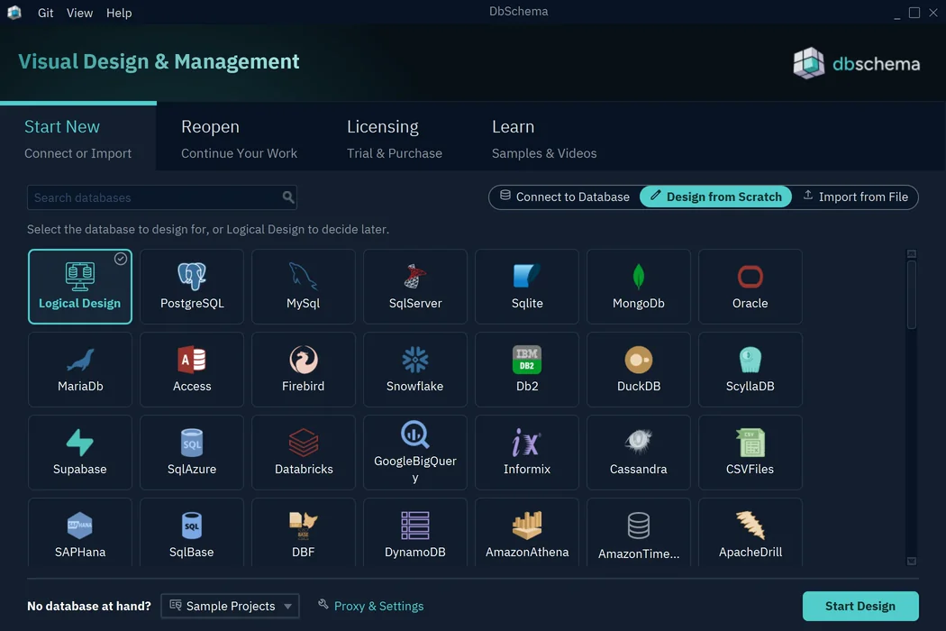Select the Informix icon
The height and width of the screenshot is (631, 946).
pyautogui.click(x=527, y=443)
